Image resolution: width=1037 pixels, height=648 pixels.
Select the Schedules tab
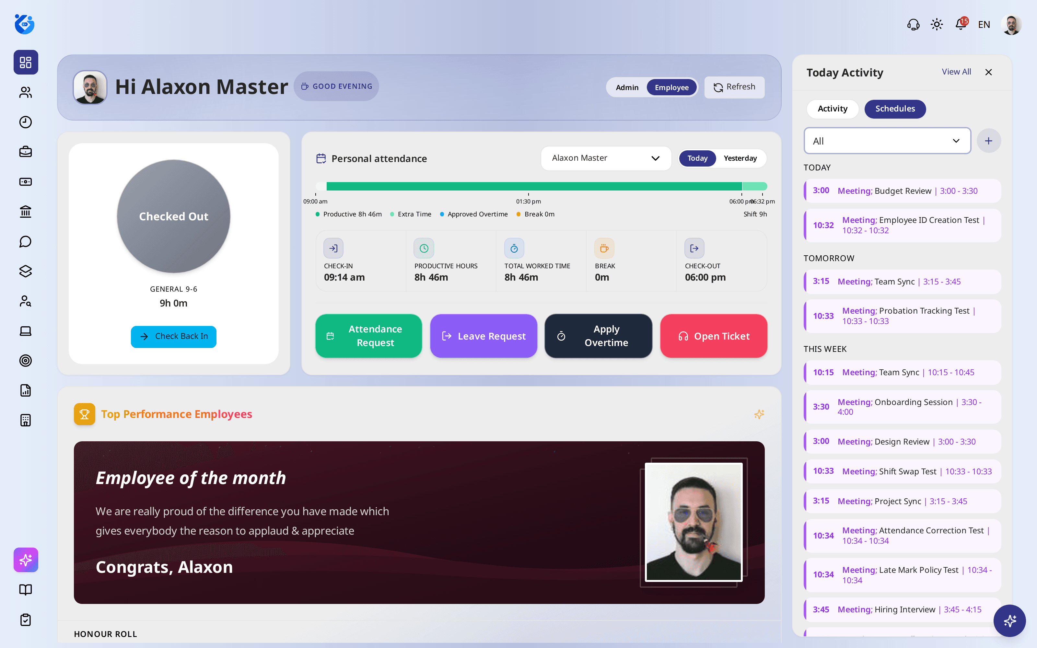pyautogui.click(x=895, y=109)
